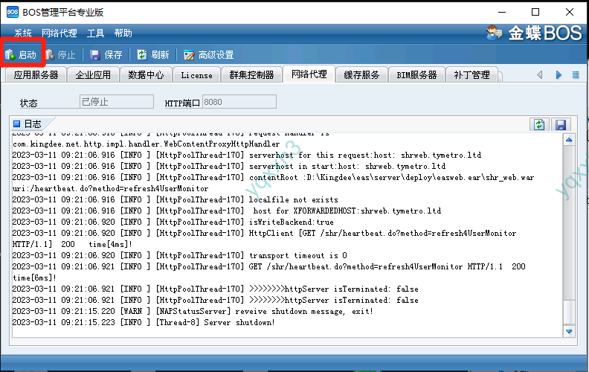Viewport: 589px width, 372px height.
Task: Switch to the 群集控制器 tab
Action: click(x=251, y=75)
